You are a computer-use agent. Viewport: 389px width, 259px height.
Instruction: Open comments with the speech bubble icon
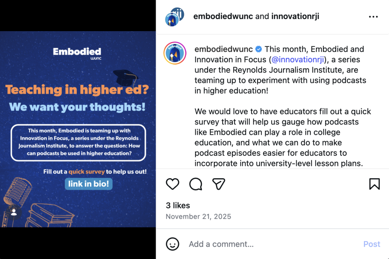click(195, 184)
